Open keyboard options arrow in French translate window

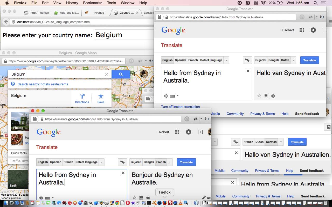(x=53, y=198)
